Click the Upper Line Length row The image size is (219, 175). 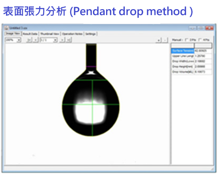coord(191,56)
